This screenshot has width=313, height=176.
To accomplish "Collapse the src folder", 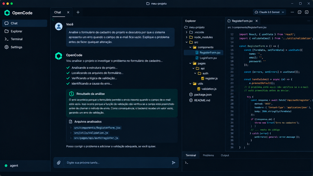I will tap(187, 42).
